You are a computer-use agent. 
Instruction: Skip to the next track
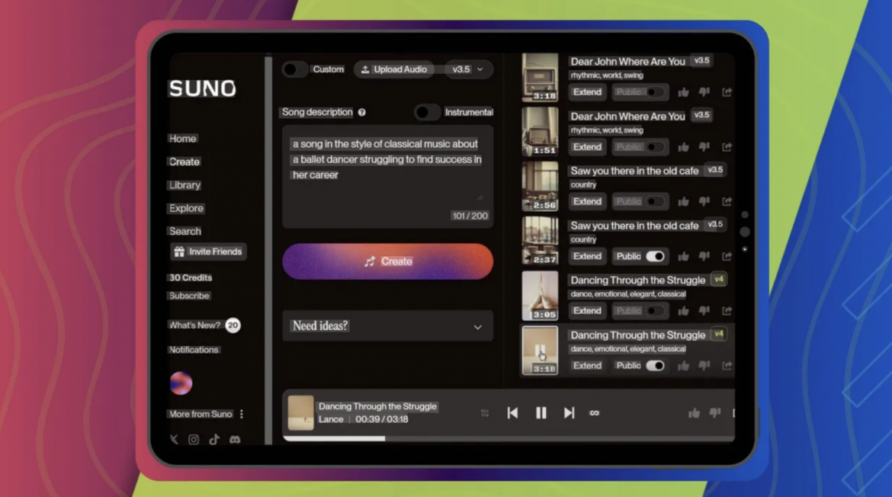click(x=569, y=412)
